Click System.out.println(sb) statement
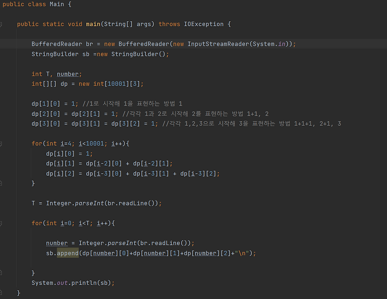This screenshot has height=299, width=387. (73, 283)
